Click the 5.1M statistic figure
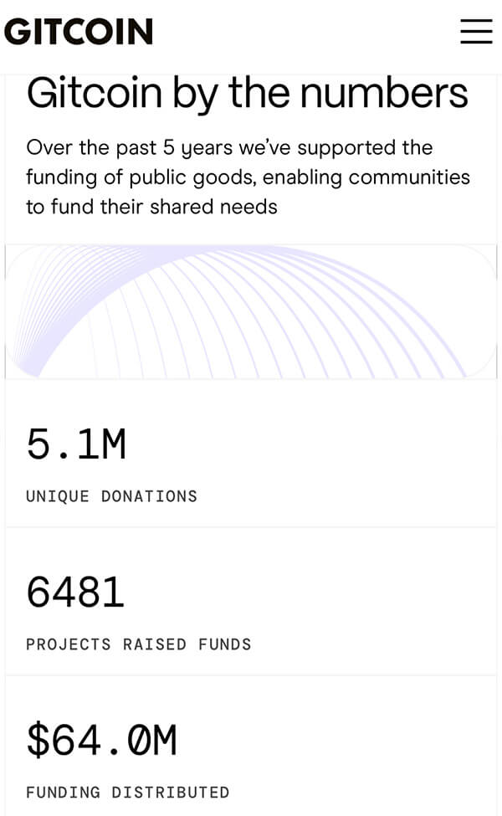Screen dimensions: 502x816 (x=76, y=444)
